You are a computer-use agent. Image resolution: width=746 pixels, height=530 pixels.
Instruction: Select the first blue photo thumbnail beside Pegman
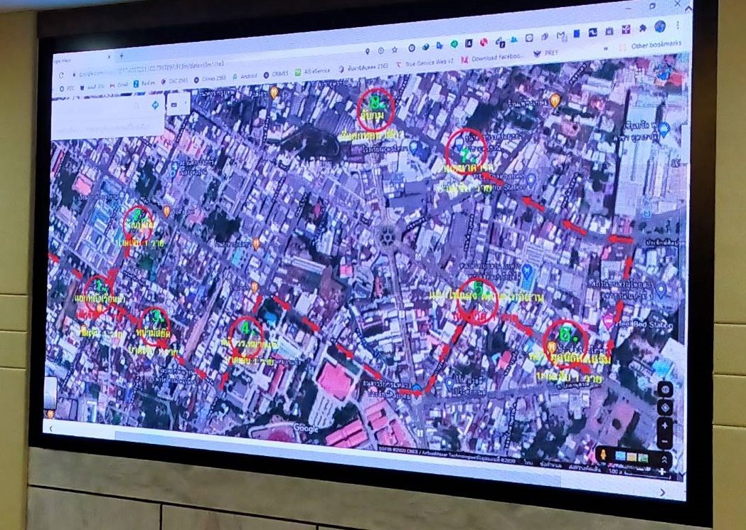[620, 456]
